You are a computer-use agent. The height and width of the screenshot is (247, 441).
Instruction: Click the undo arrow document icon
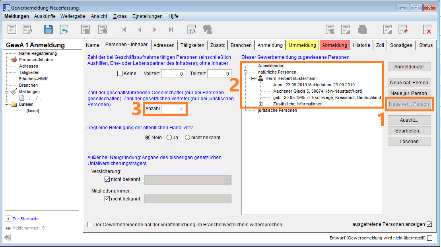[64, 29]
